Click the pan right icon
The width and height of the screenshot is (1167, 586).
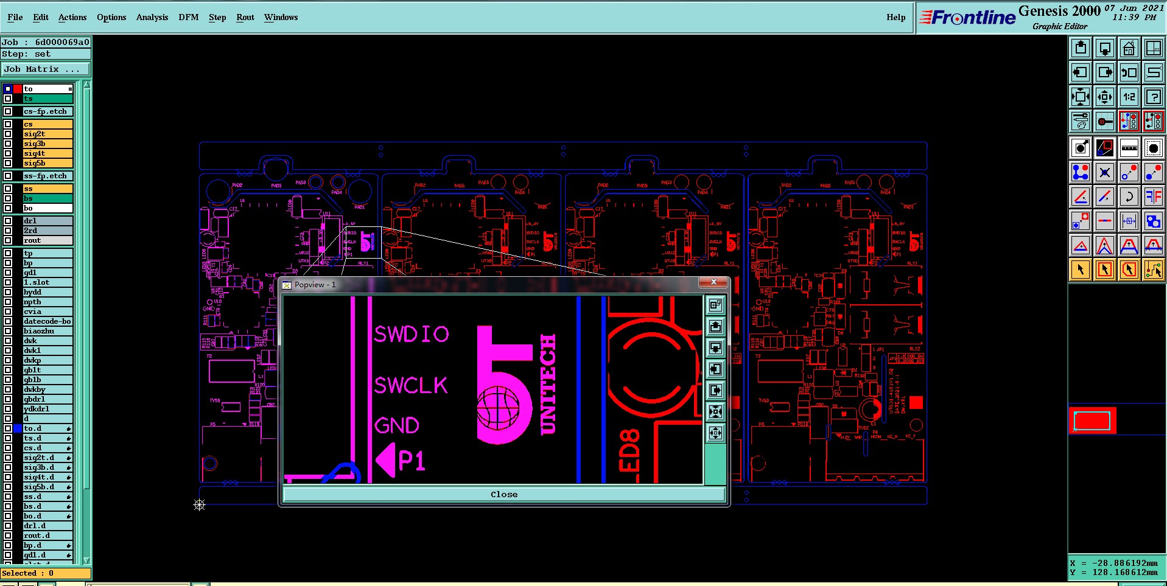(x=1105, y=72)
